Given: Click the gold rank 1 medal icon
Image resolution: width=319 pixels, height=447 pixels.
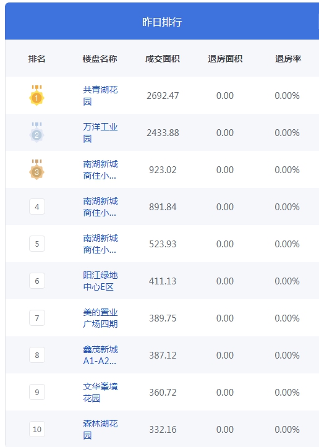Looking at the screenshot, I should tap(36, 95).
